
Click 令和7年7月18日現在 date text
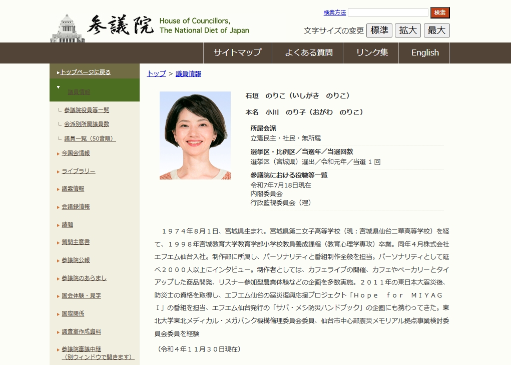coord(281,185)
